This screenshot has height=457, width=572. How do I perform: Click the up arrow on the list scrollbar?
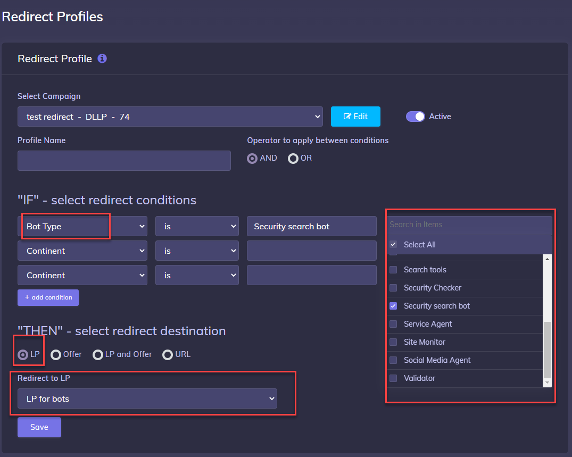pyautogui.click(x=547, y=261)
